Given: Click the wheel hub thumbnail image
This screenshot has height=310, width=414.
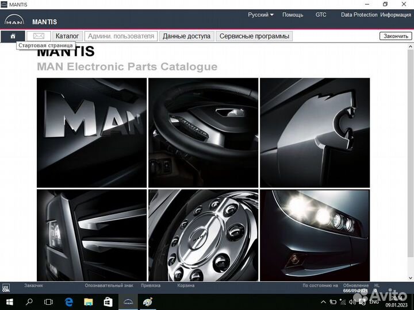Looking at the screenshot, I should coord(204,235).
